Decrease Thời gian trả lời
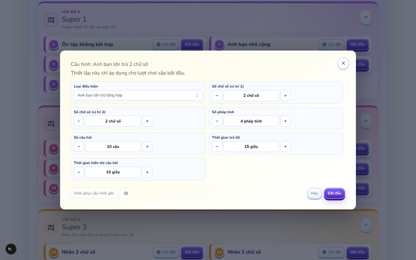This screenshot has width=416, height=260. (217, 146)
